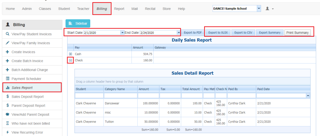Screen dimensions: 320x136
Task: Open the Recital menu
Action: (150, 9)
